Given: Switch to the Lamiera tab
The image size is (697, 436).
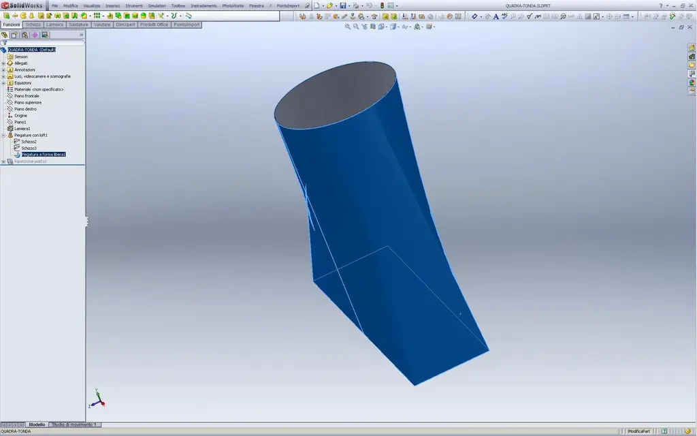Looking at the screenshot, I should [x=54, y=25].
